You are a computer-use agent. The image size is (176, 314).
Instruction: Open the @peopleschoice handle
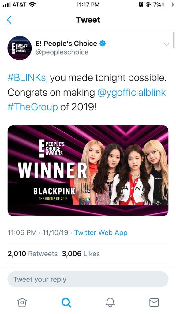[x=62, y=52]
